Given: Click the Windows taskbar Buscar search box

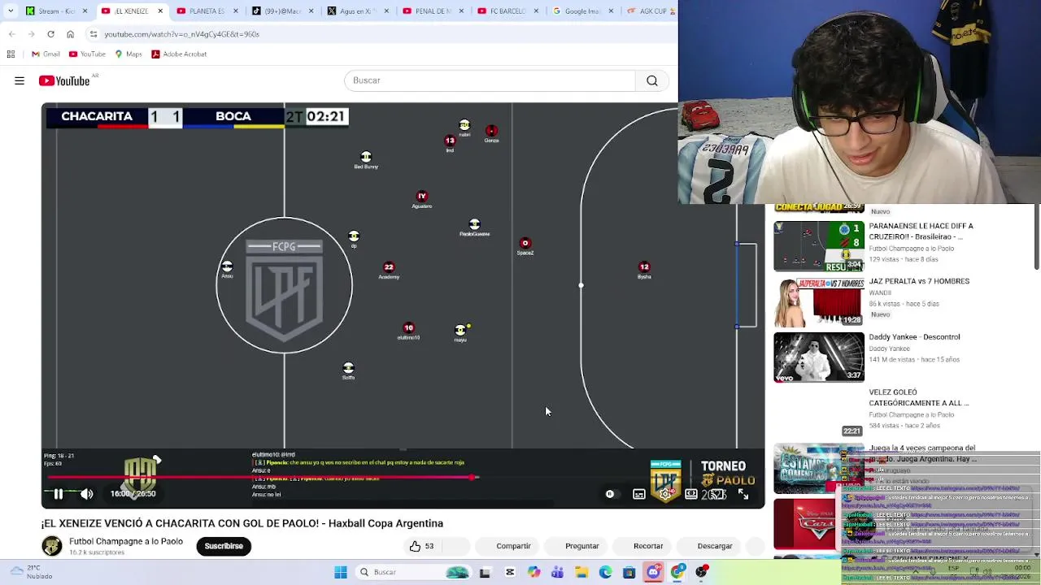Looking at the screenshot, I should (x=412, y=572).
